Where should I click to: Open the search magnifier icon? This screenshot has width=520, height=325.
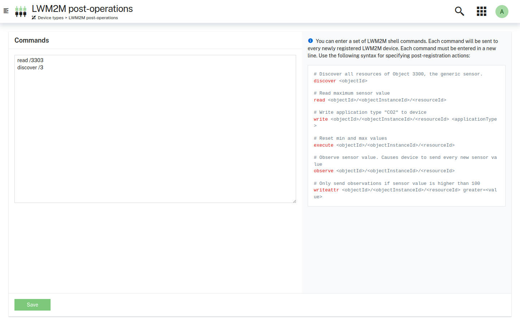pyautogui.click(x=459, y=11)
